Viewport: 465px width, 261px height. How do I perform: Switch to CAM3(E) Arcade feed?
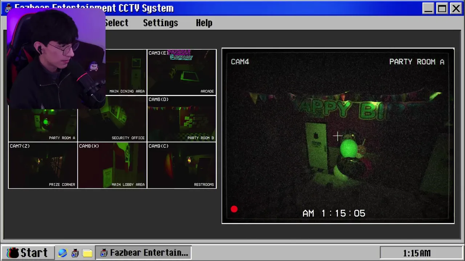pyautogui.click(x=182, y=72)
